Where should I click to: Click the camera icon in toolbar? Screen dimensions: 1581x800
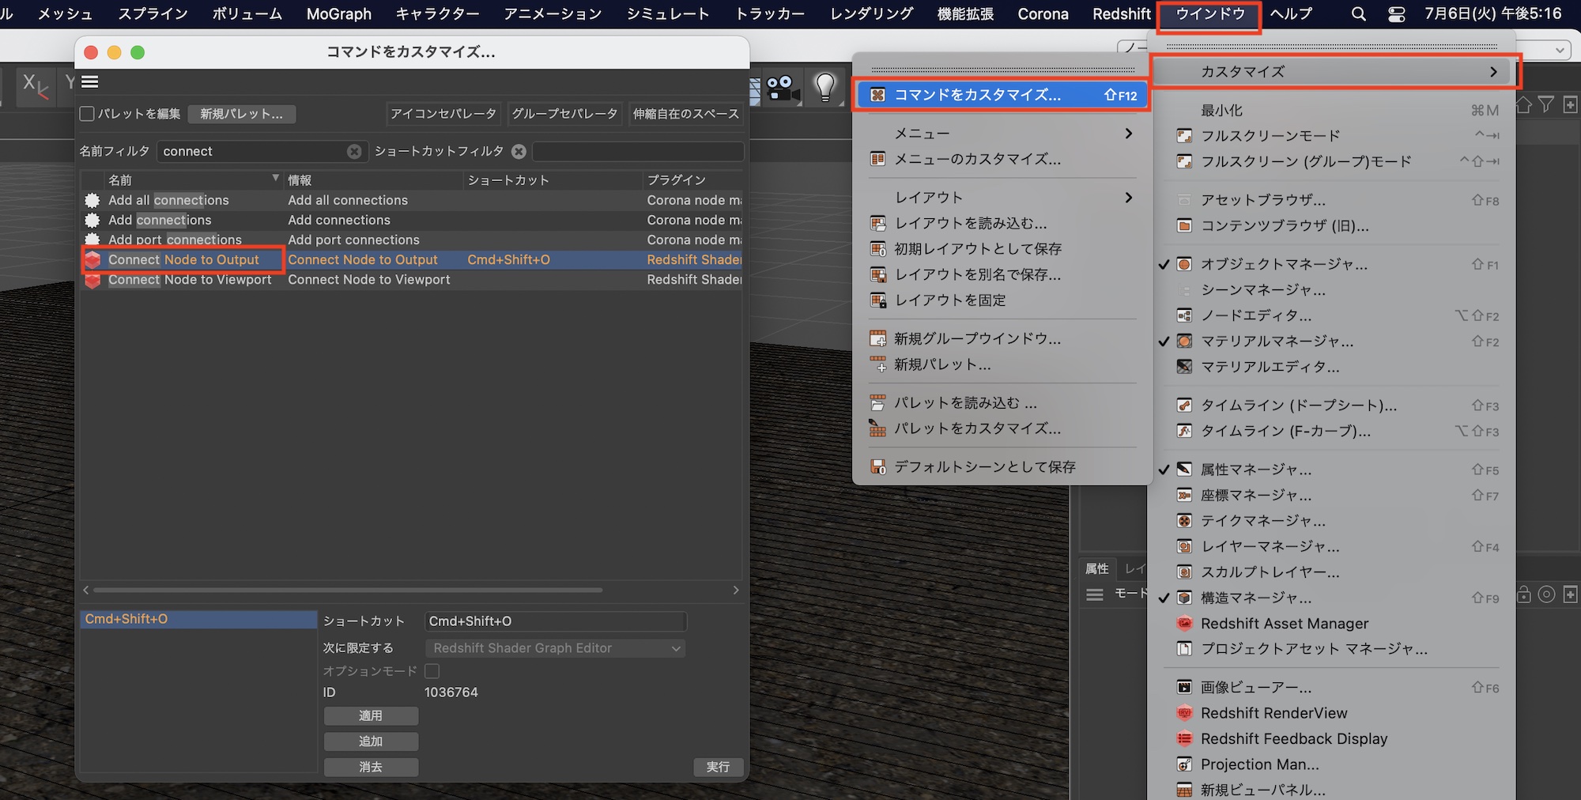point(783,88)
